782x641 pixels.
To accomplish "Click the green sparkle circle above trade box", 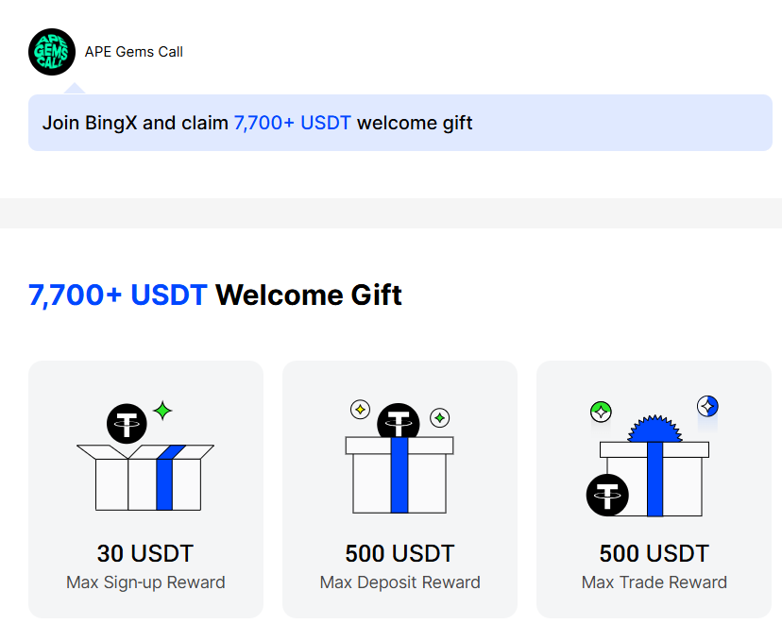I will point(601,412).
